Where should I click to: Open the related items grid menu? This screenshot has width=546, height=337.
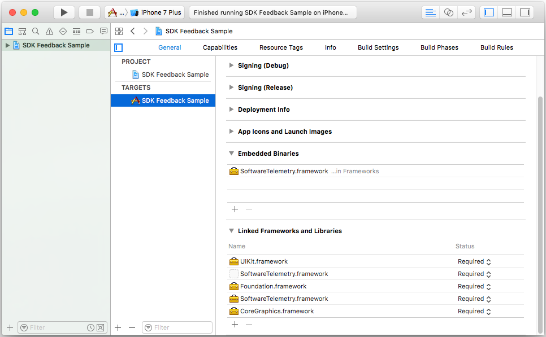tap(119, 31)
